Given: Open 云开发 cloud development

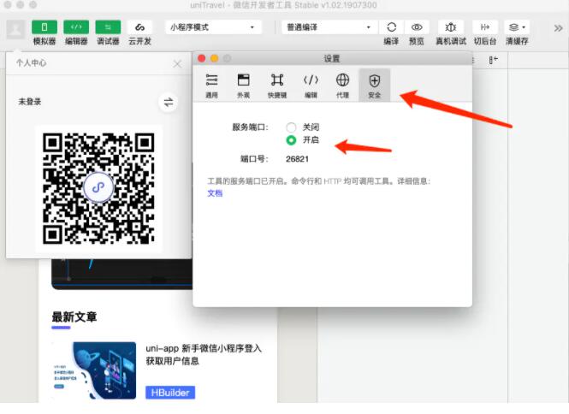Looking at the screenshot, I should (139, 27).
